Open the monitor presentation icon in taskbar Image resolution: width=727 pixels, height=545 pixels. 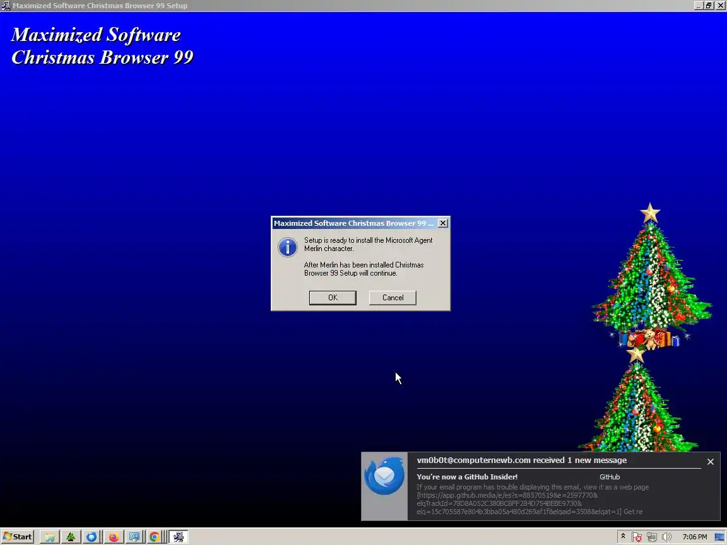coord(134,537)
